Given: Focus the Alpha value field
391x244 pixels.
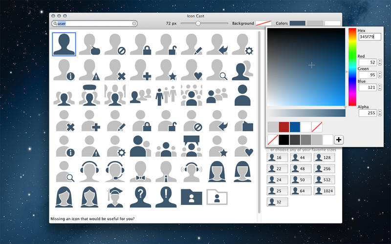Looking at the screenshot, I should (x=368, y=113).
